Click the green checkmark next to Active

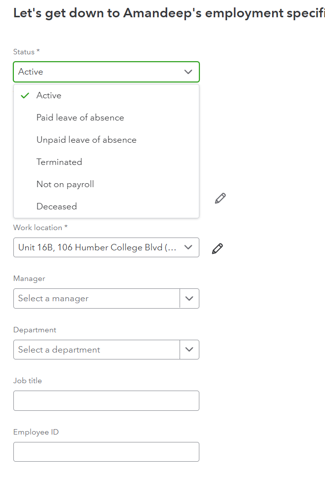(x=25, y=96)
